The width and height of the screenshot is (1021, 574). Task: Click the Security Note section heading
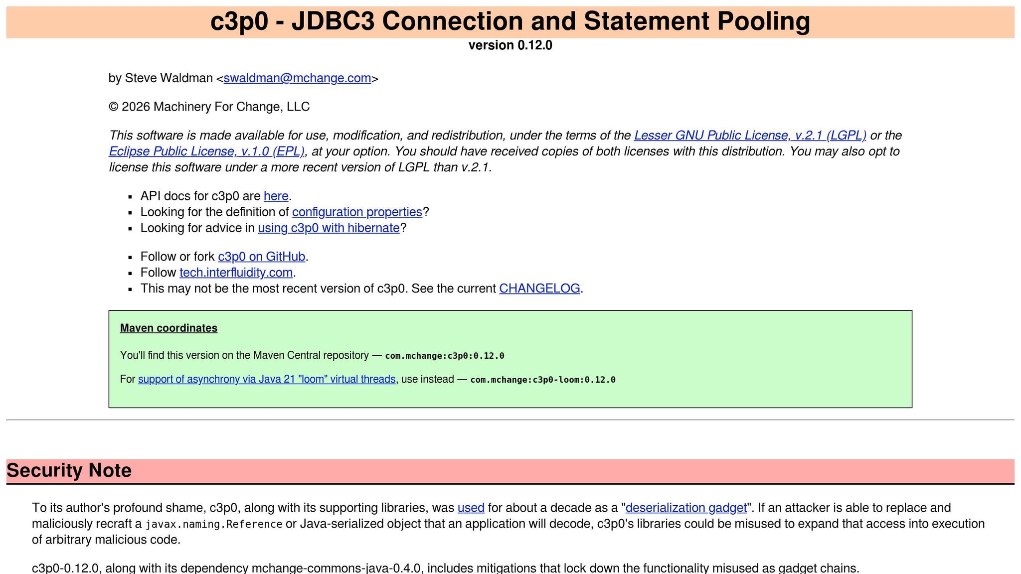[x=69, y=470]
